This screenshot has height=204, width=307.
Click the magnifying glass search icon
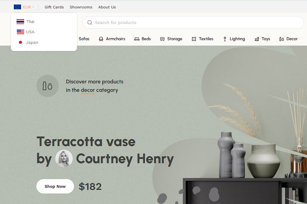[90, 23]
